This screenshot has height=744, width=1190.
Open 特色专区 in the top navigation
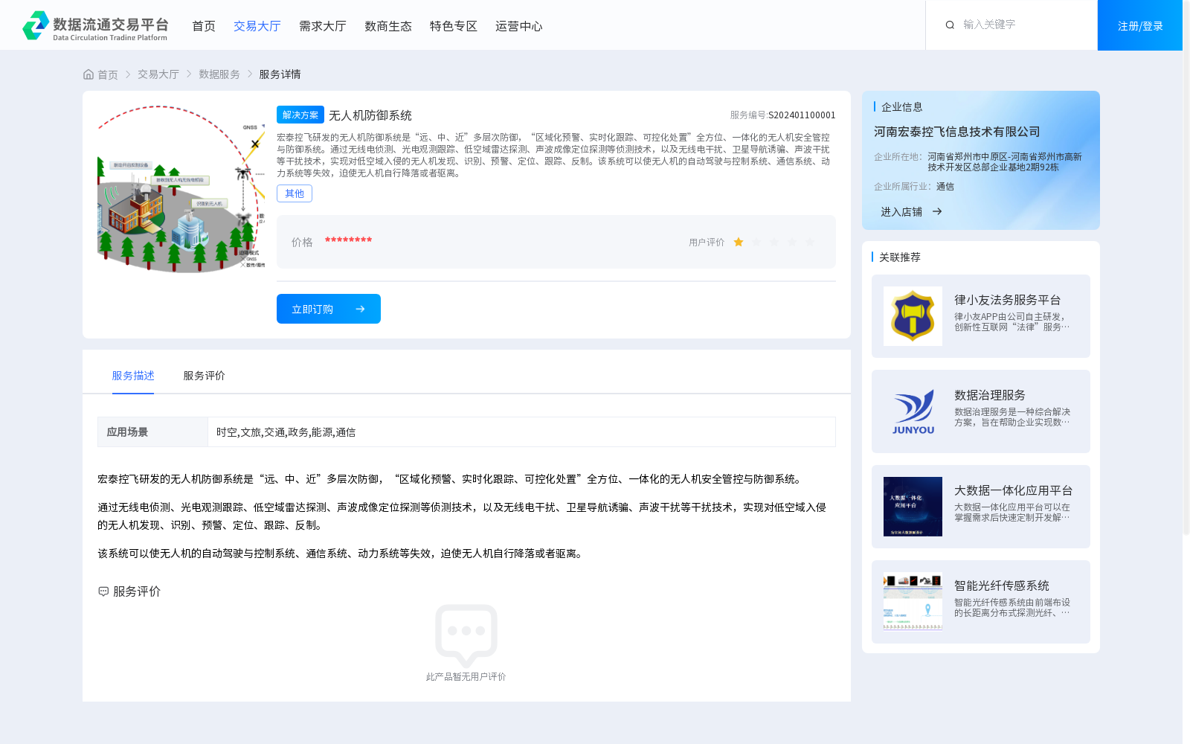[x=454, y=26]
